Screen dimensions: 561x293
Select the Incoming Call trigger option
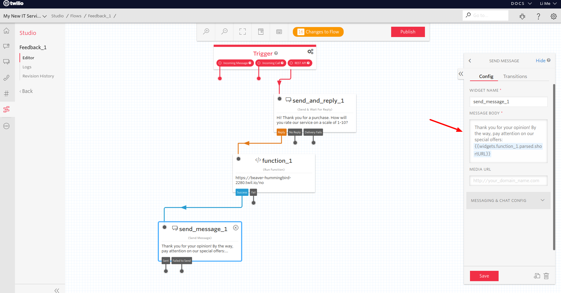click(270, 63)
